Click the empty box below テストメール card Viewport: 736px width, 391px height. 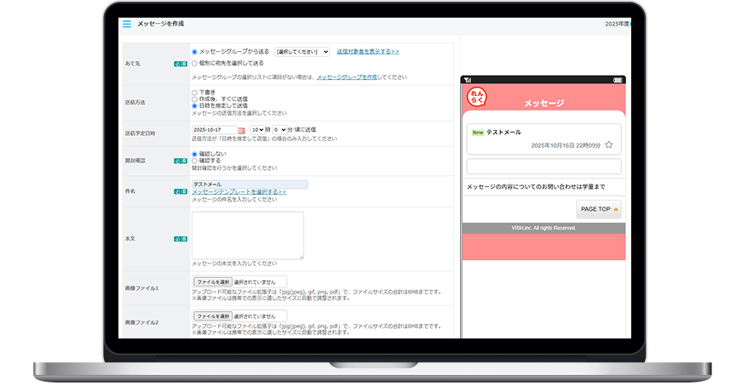(543, 167)
